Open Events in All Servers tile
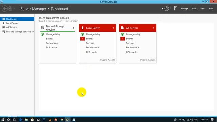Image resolution: width=217 pixels, height=122 pixels. point(130,39)
